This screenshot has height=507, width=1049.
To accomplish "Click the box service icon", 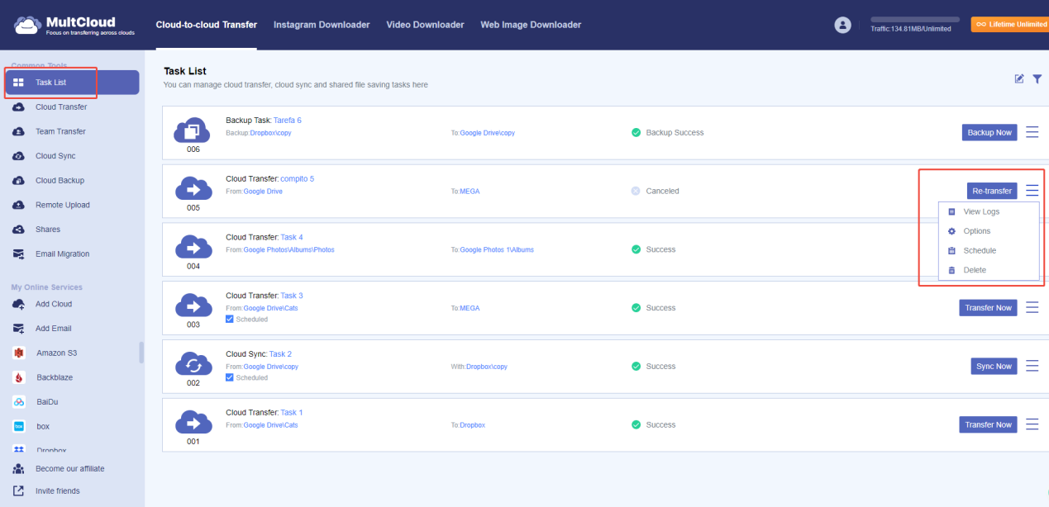I will pyautogui.click(x=19, y=427).
